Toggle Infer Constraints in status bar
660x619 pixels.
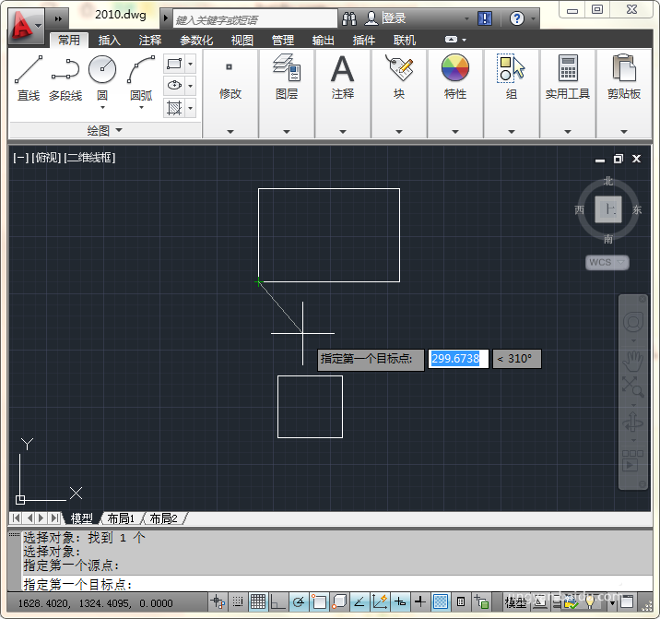point(218,601)
